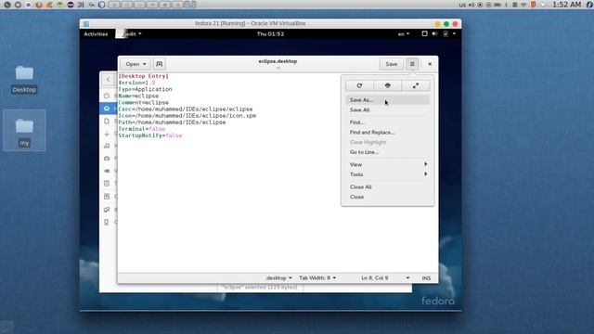Select the Trash icon in Files sidebar

click(107, 184)
